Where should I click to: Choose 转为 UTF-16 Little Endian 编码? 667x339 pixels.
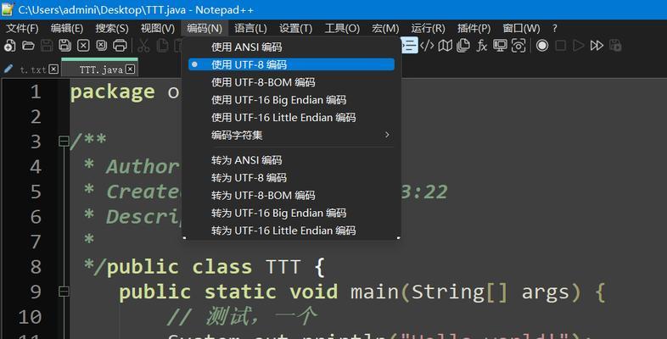coord(291,231)
